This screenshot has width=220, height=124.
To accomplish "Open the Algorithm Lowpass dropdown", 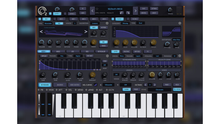I will (x=95, y=23).
